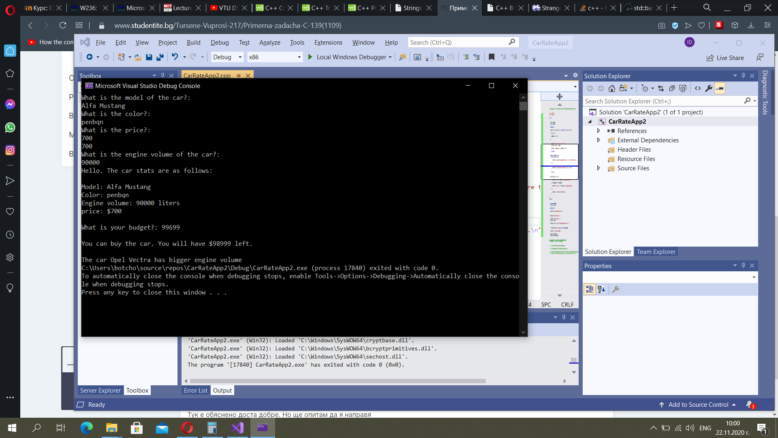The image size is (778, 438).
Task: Open the x86 platform dropdown
Action: 275,57
